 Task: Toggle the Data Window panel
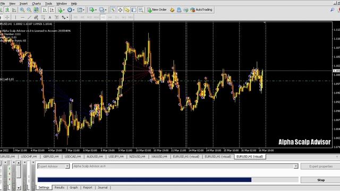click(x=120, y=10)
